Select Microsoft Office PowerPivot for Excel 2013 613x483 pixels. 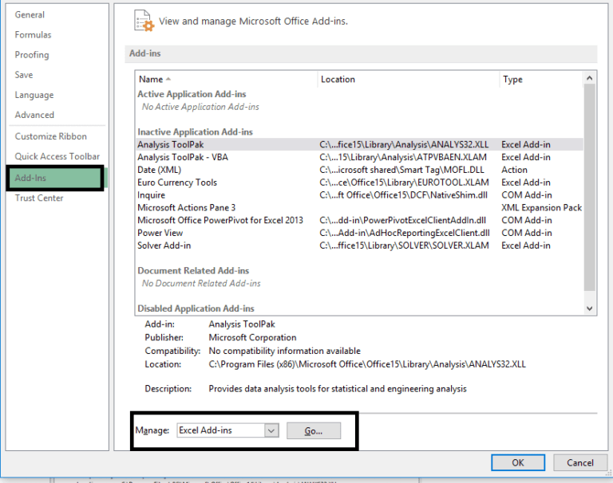[x=359, y=220]
